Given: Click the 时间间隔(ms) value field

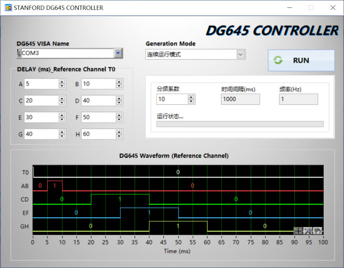Looking at the screenshot, I should 240,99.
